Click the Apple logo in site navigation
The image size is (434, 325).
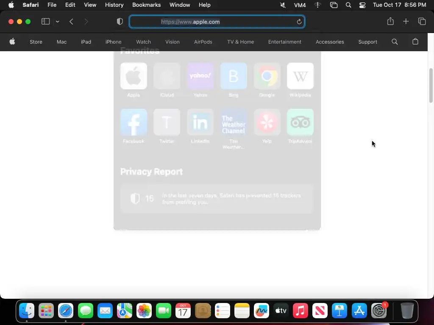pos(12,42)
